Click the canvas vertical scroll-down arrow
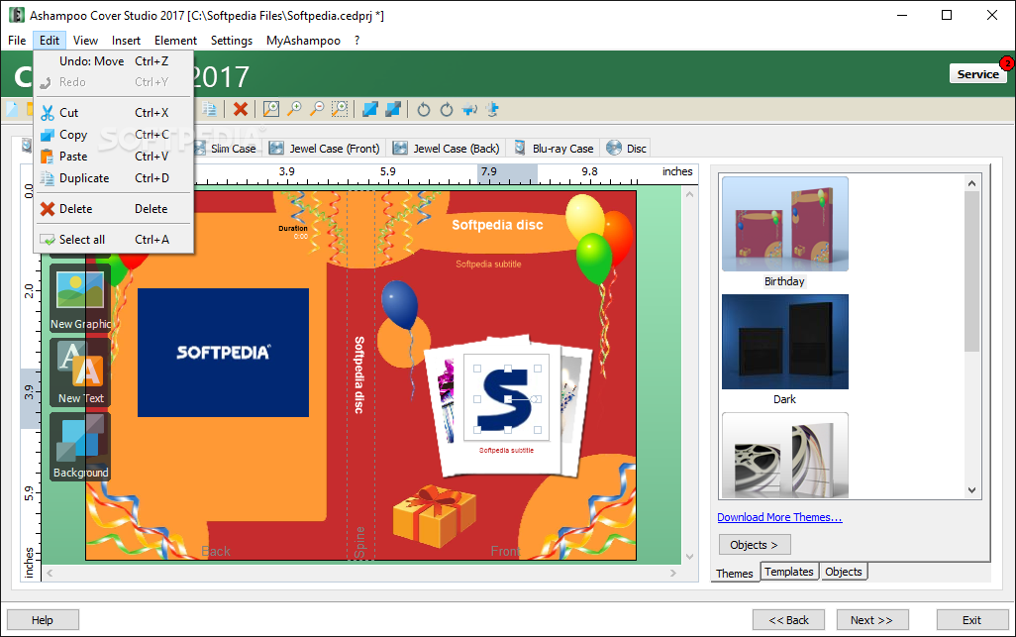 [689, 556]
